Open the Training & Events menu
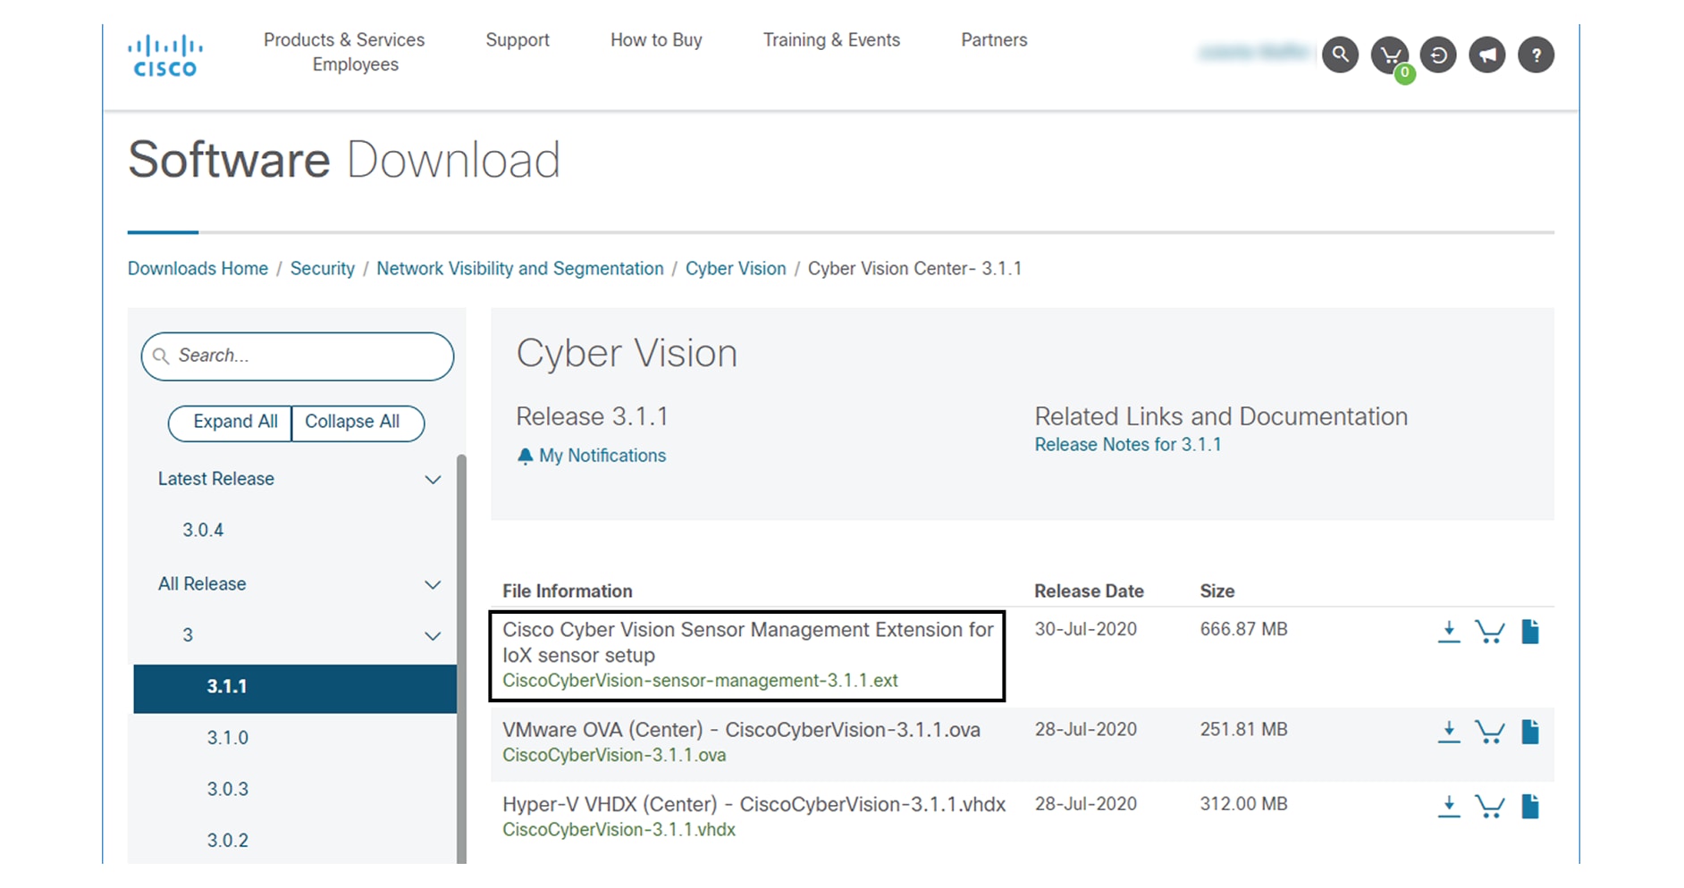Image resolution: width=1684 pixels, height=888 pixels. [830, 40]
